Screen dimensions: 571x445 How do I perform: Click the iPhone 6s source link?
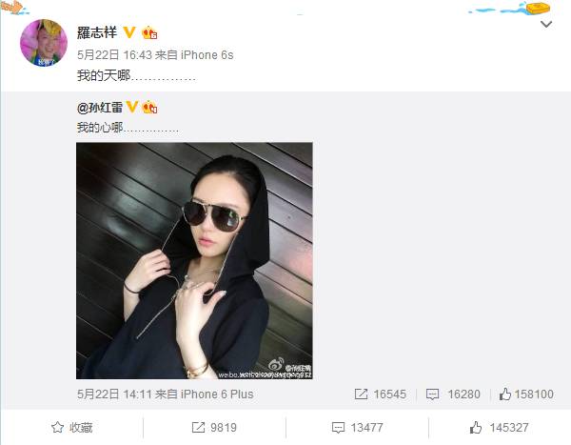[x=207, y=55]
